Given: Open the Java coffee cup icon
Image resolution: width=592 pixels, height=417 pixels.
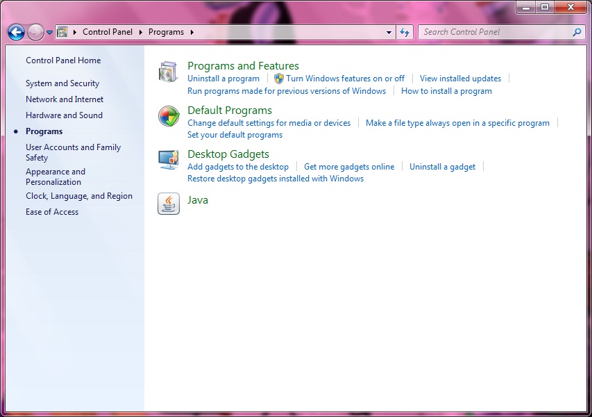Looking at the screenshot, I should point(169,204).
